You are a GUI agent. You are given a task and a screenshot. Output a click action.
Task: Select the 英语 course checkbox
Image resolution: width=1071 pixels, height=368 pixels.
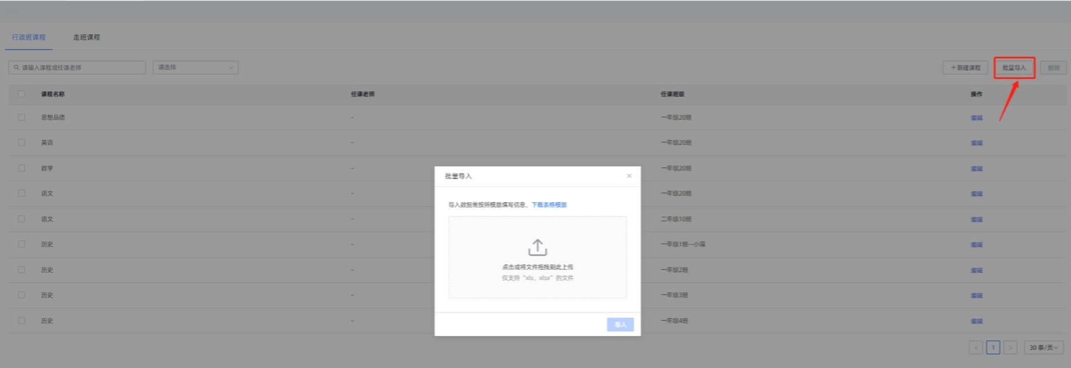tap(22, 142)
